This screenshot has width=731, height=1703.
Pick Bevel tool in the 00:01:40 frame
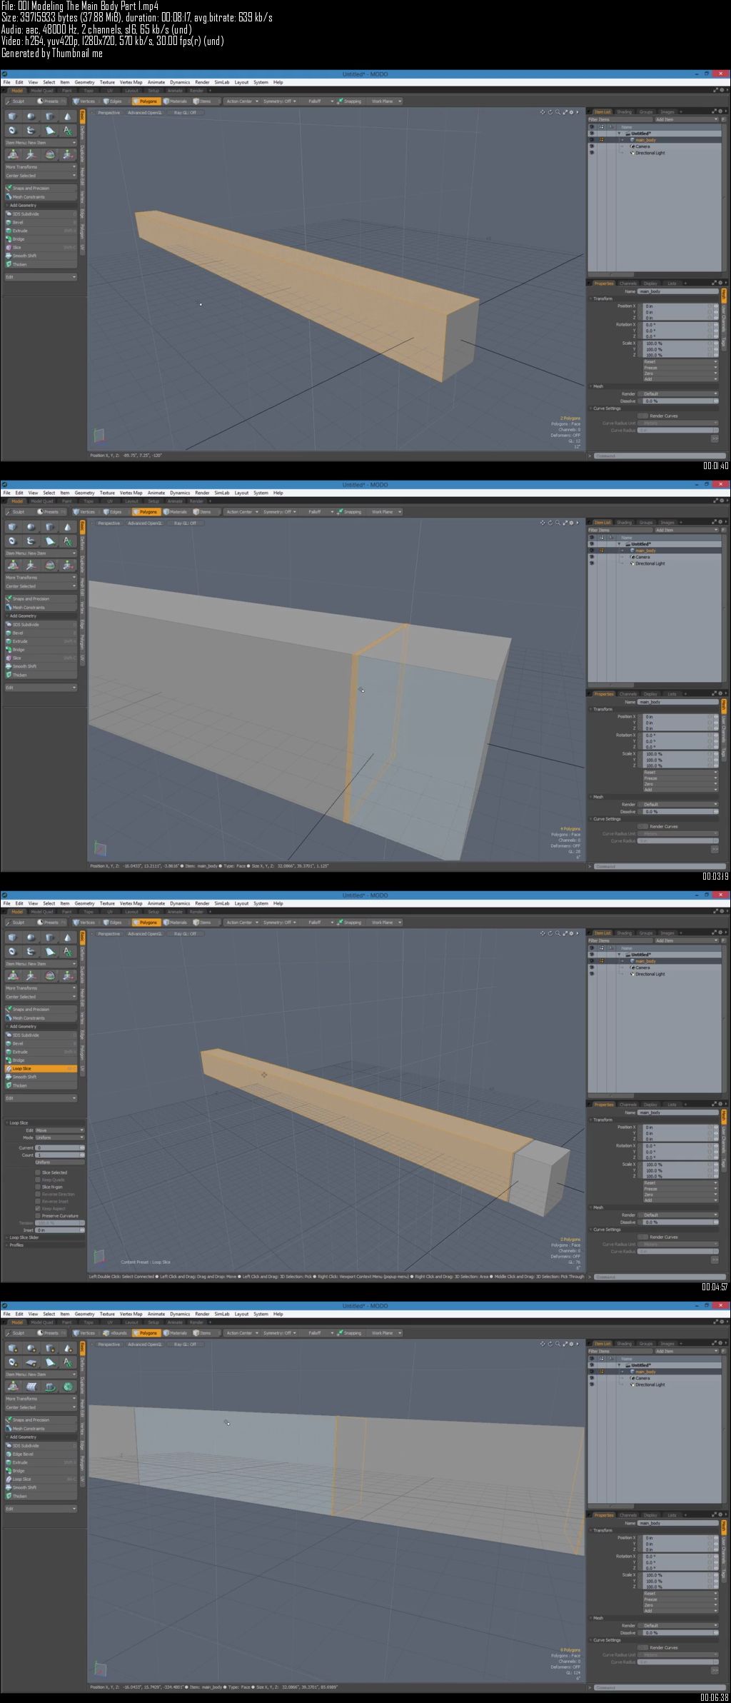(41, 222)
